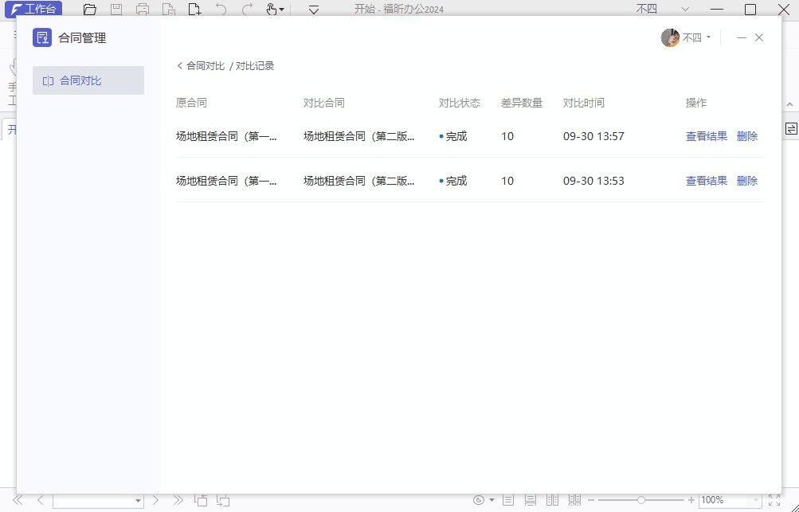The width and height of the screenshot is (799, 512).
Task: Expand the quick access toolbar customize arrow
Action: click(x=314, y=10)
